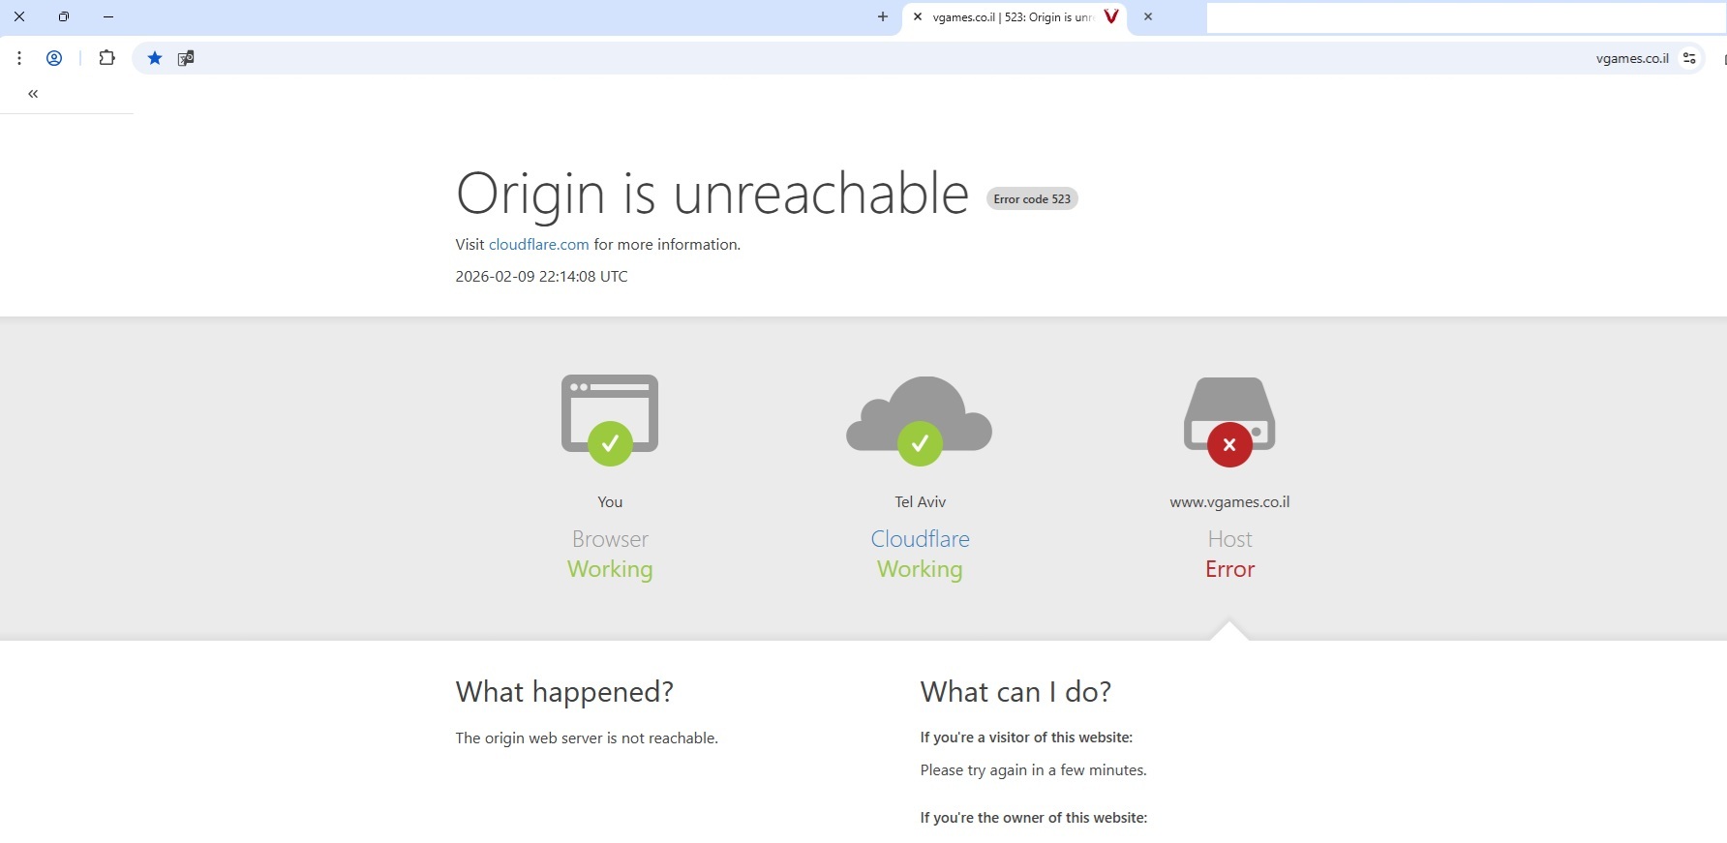The image size is (1727, 843).
Task: Expand the double-chevron bookmarks overflow
Action: click(x=33, y=94)
